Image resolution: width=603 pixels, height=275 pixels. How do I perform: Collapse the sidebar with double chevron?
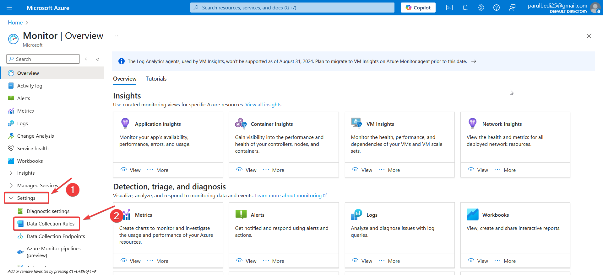98,59
